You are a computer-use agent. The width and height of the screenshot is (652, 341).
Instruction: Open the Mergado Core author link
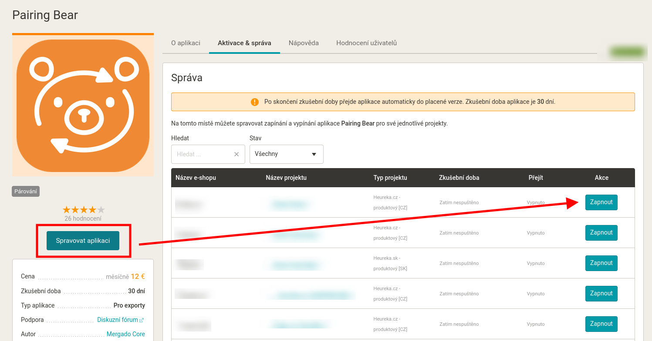pos(126,334)
